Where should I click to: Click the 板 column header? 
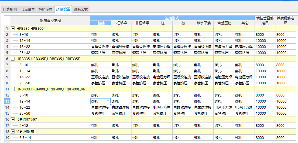(183, 23)
